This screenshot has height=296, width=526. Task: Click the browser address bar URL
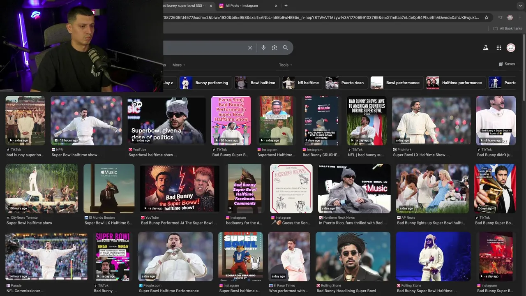click(321, 18)
